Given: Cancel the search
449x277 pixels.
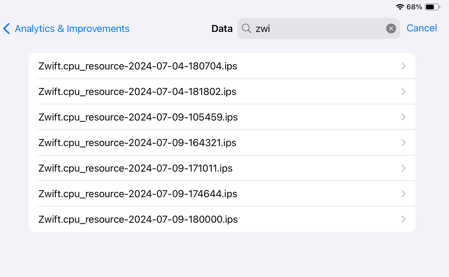Looking at the screenshot, I should 422,28.
